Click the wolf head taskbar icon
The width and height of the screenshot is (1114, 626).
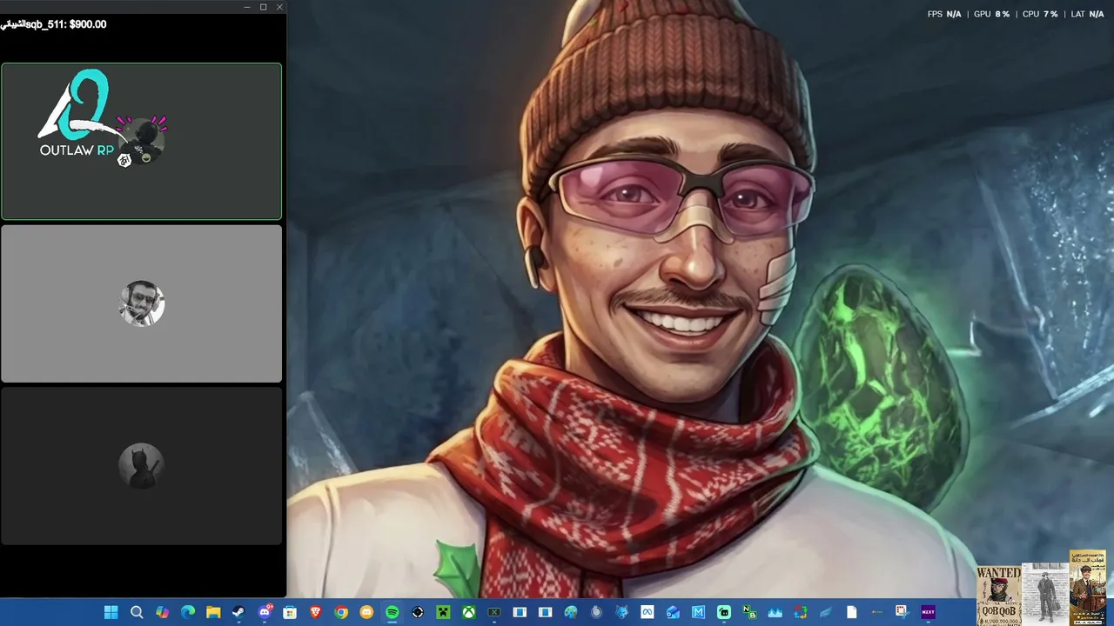click(x=621, y=612)
